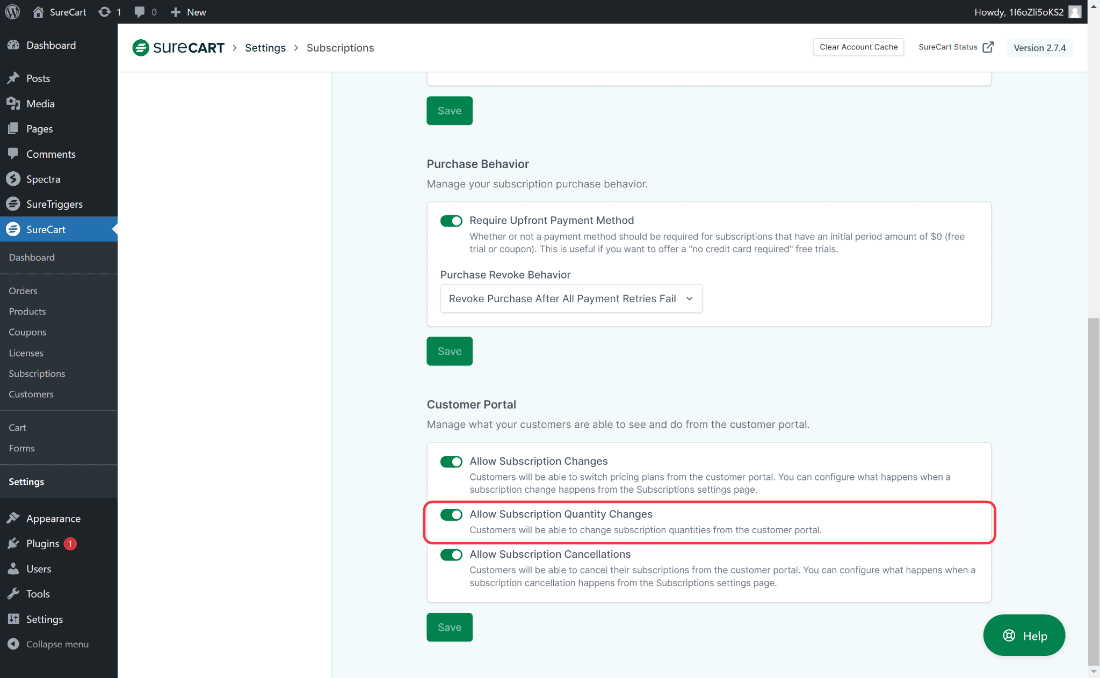Open the New content menu

point(189,12)
